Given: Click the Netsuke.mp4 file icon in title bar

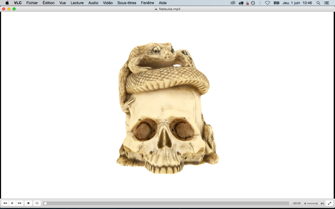Looking at the screenshot, I should (x=156, y=9).
